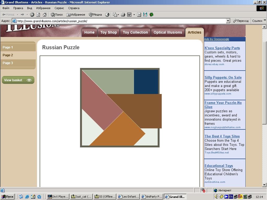Click in the URL address field
The width and height of the screenshot is (267, 200).
(120, 21)
